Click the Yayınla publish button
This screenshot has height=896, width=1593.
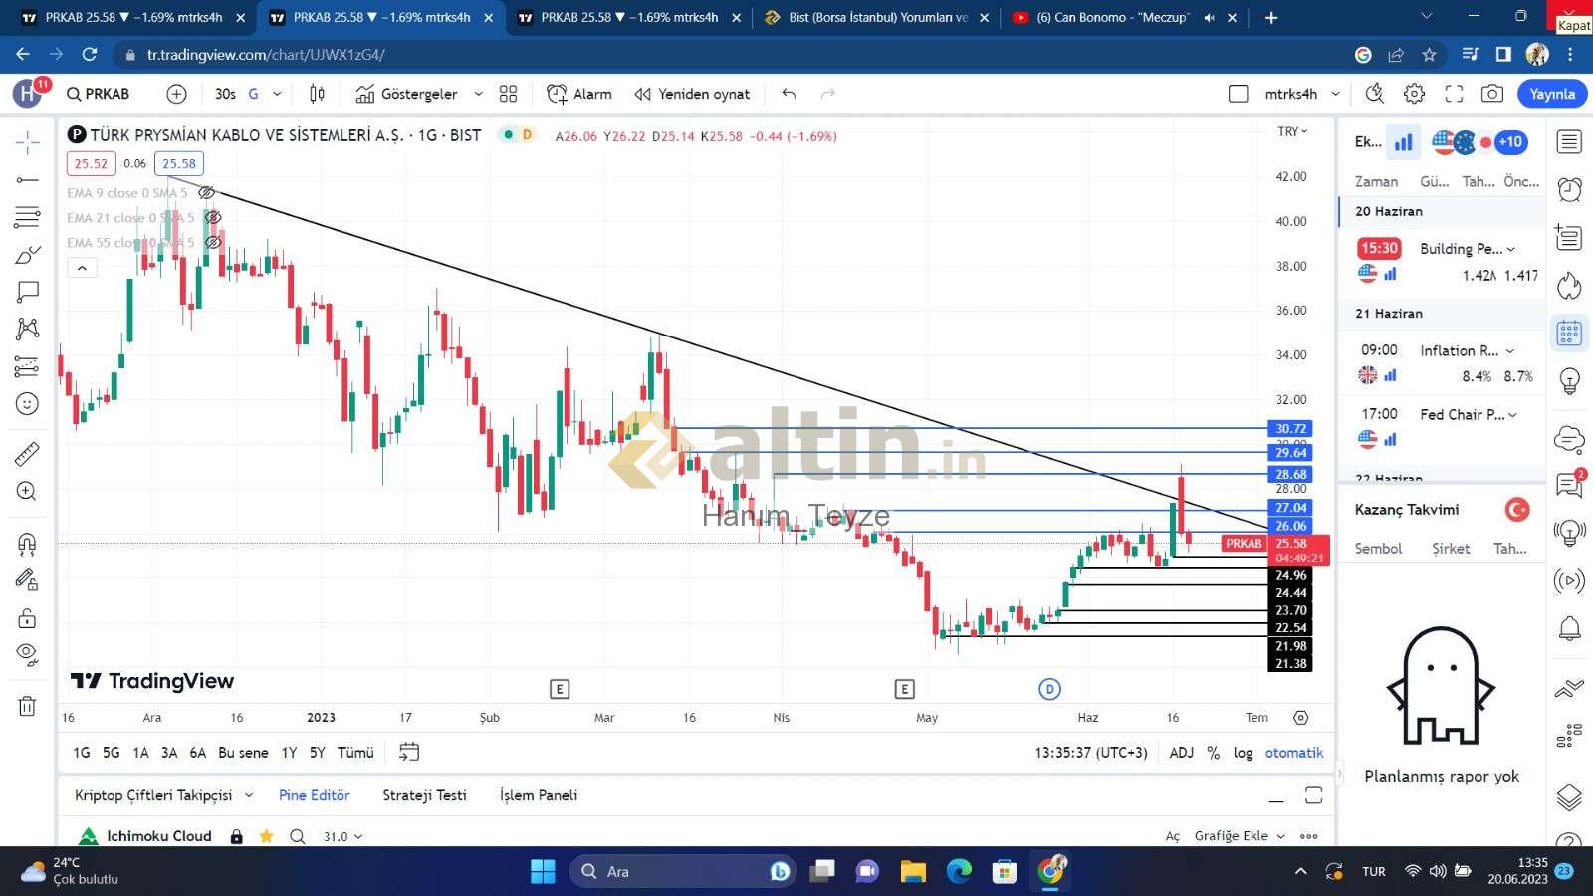pyautogui.click(x=1552, y=94)
